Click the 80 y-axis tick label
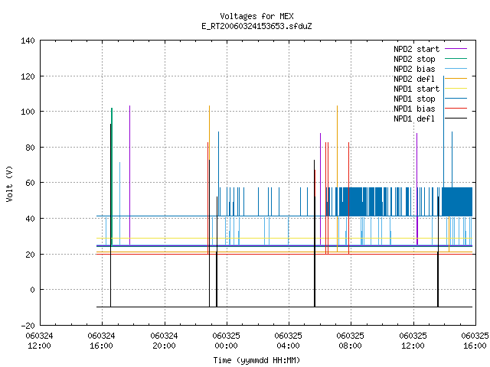This screenshot has width=490, height=367. pyautogui.click(x=30, y=148)
